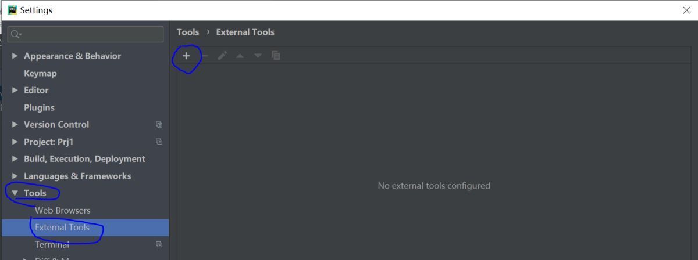Expand the Build, Execution, Deployment arrow
698x260 pixels.
pyautogui.click(x=15, y=159)
